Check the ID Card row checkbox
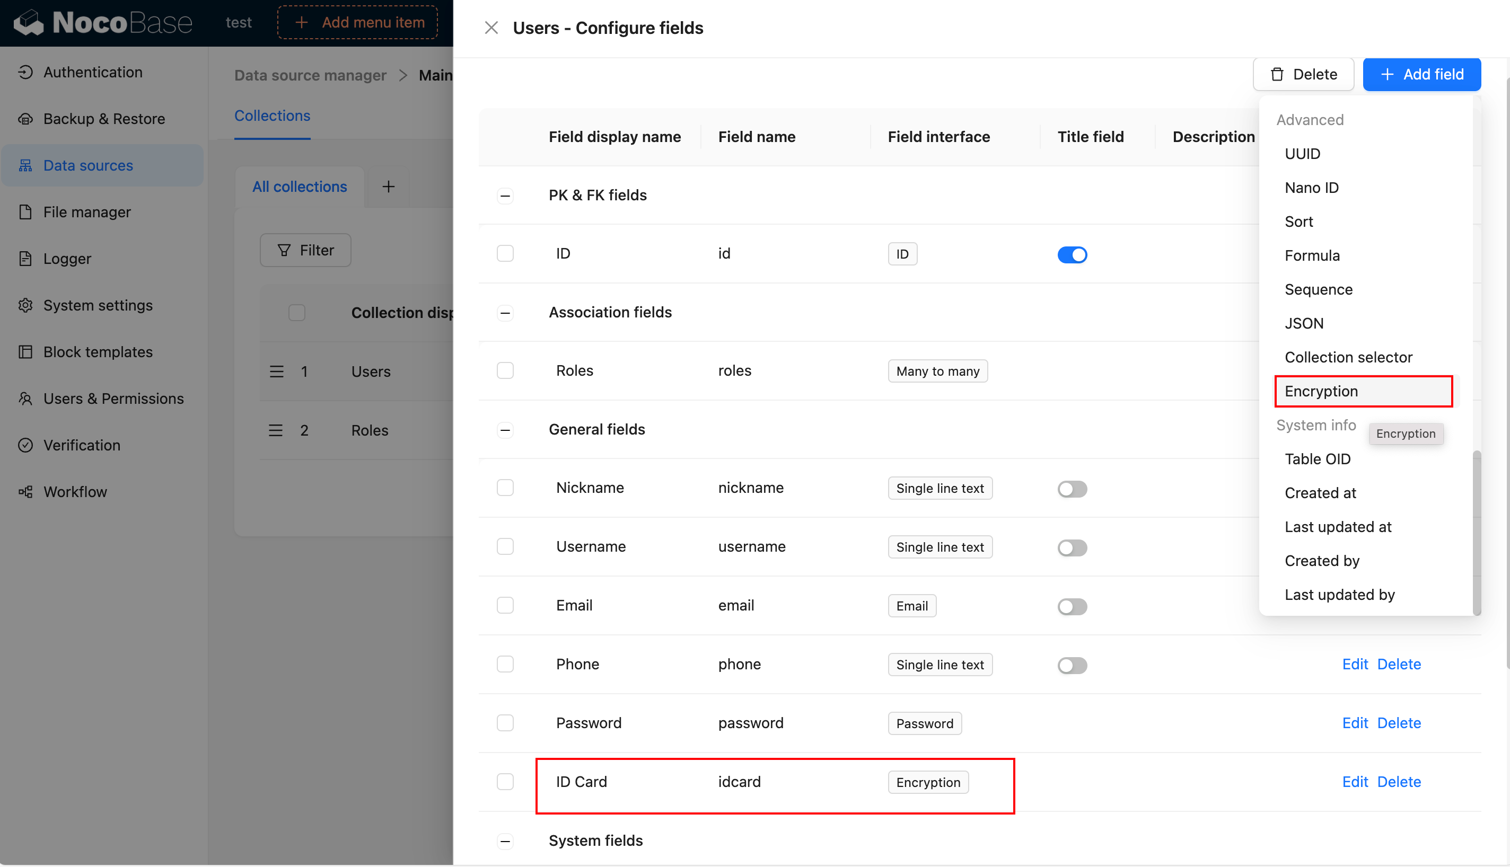The width and height of the screenshot is (1510, 867). point(505,781)
